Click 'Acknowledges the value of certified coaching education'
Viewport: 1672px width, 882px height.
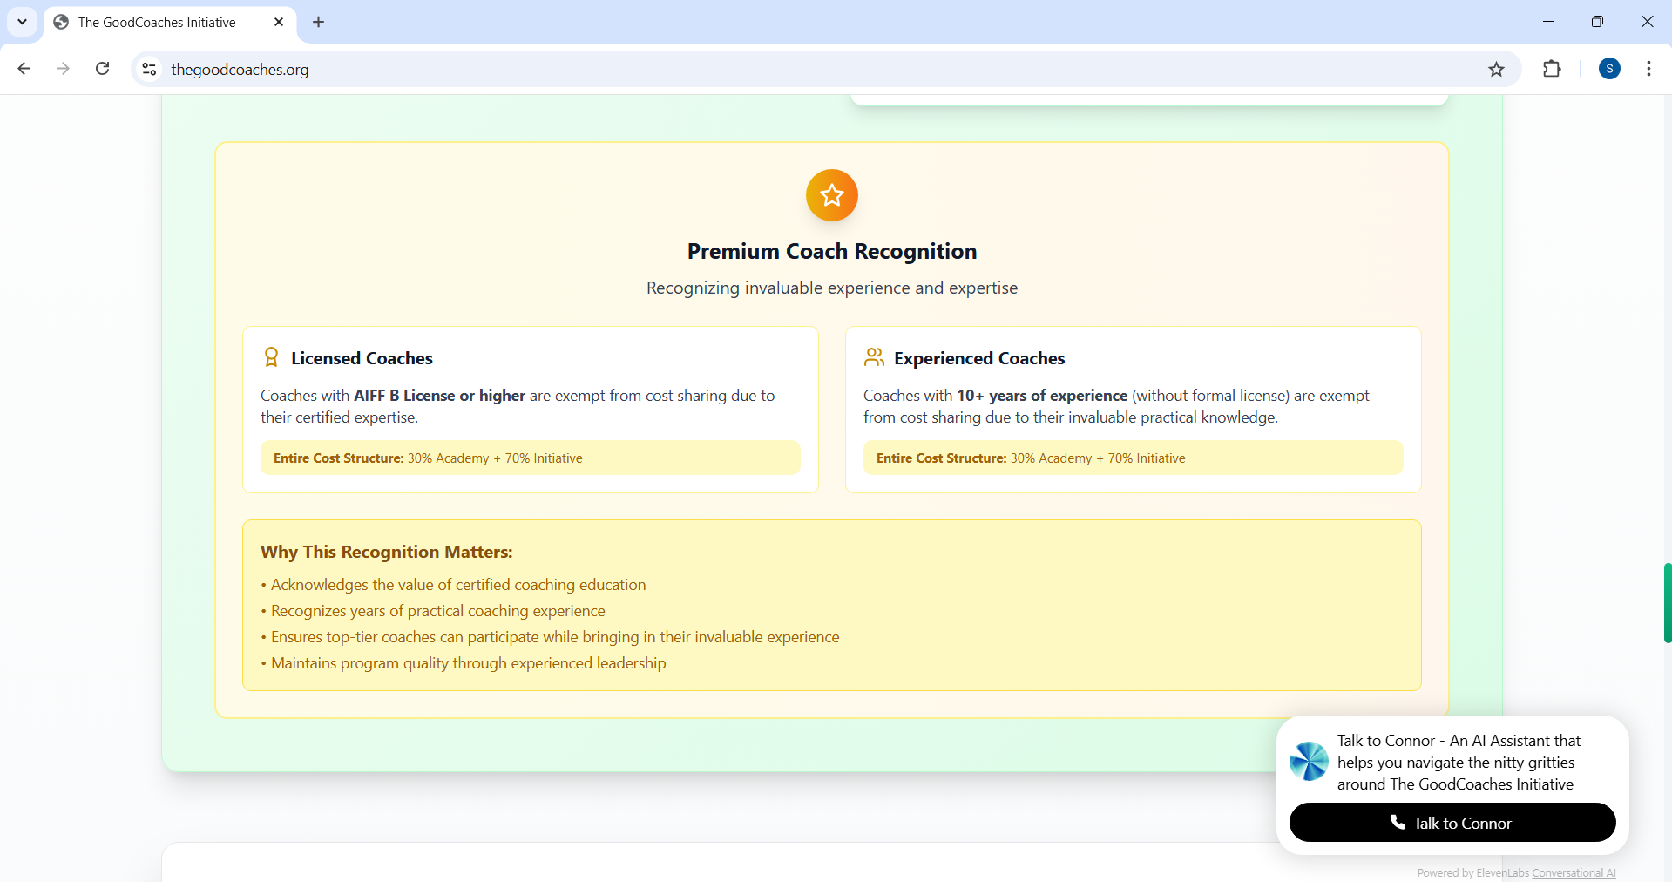(x=458, y=585)
